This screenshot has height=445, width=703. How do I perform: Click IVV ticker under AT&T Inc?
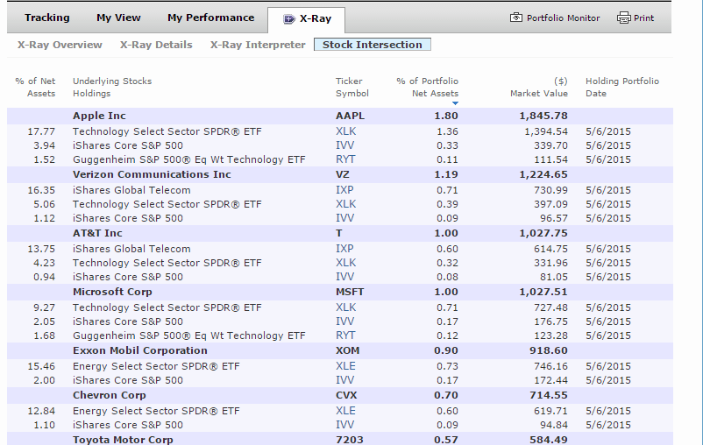(344, 277)
